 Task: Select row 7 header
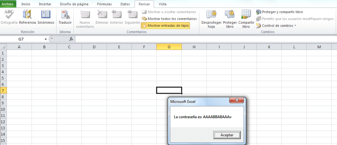3,90
